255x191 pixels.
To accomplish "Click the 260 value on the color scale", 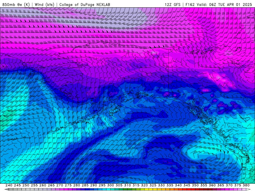I will [43, 185].
